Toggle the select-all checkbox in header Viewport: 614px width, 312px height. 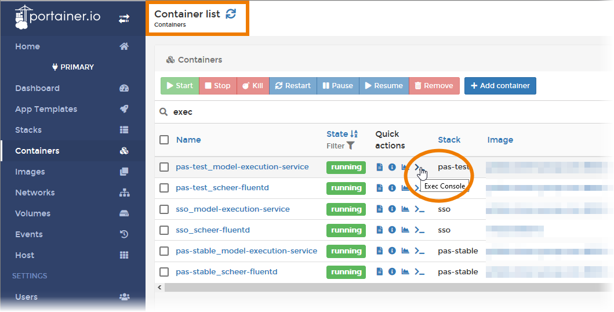[164, 140]
